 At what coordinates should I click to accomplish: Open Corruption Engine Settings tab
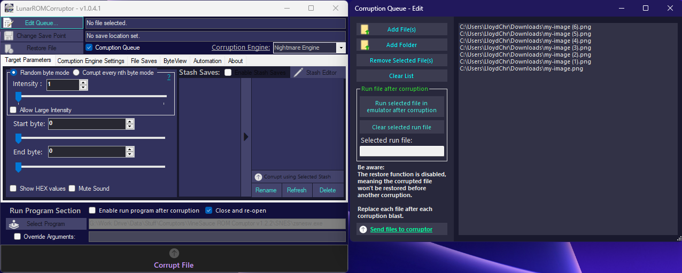tap(91, 61)
